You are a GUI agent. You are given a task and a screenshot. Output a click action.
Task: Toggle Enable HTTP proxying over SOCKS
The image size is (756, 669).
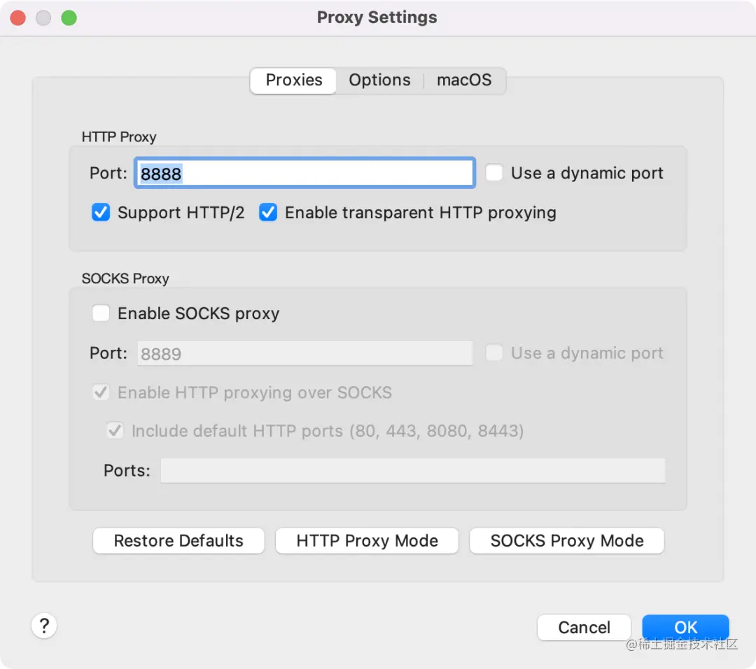pyautogui.click(x=101, y=393)
